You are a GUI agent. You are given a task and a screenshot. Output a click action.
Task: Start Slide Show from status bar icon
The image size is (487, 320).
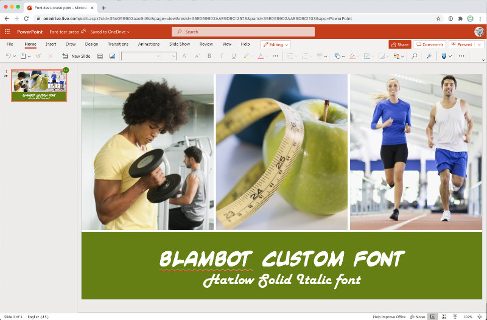click(455, 316)
